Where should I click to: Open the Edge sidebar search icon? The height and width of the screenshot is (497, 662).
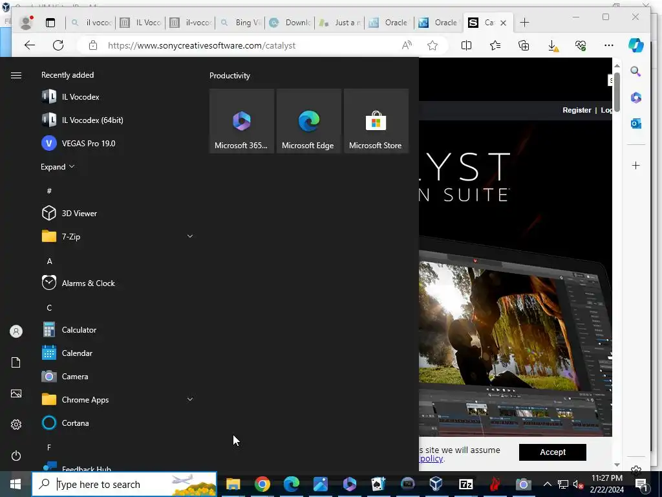coord(636,71)
